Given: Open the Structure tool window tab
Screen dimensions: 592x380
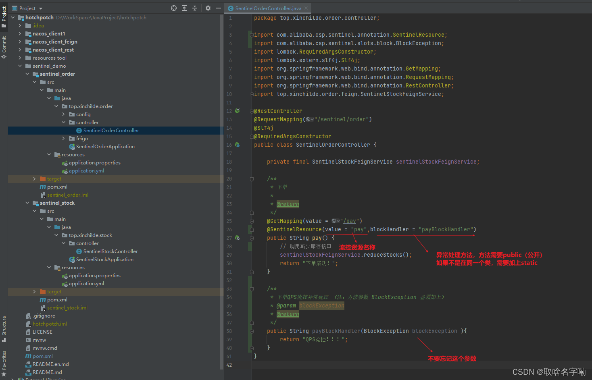Looking at the screenshot, I should [x=4, y=329].
